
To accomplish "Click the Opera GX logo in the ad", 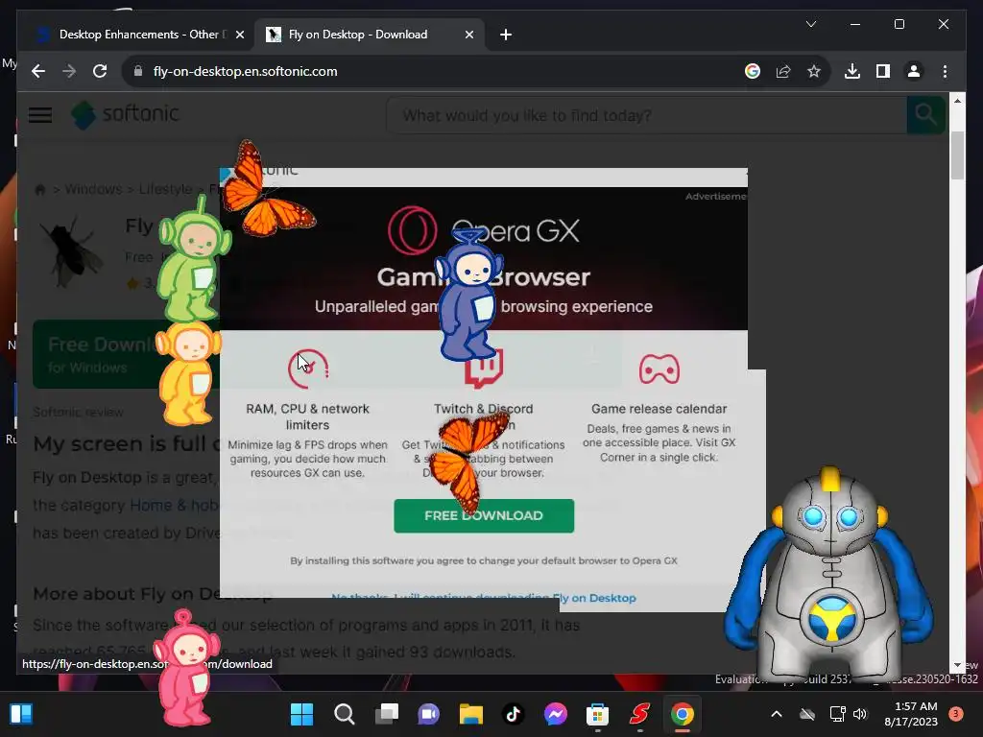I will [483, 230].
